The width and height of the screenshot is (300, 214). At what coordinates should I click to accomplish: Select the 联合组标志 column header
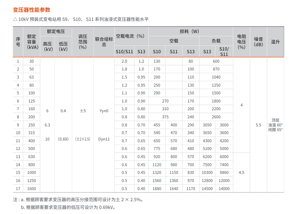[104, 42]
